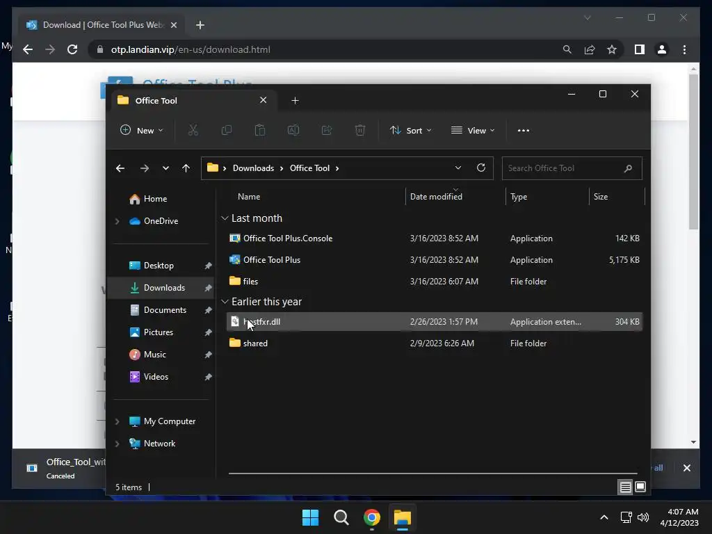Open the Windows Start menu

click(311, 517)
